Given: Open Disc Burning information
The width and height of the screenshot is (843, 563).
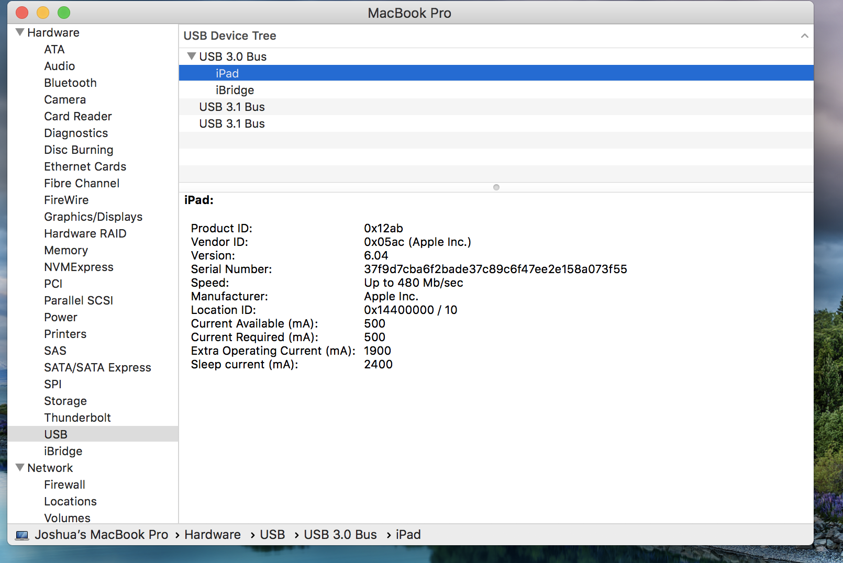Looking at the screenshot, I should (x=79, y=150).
